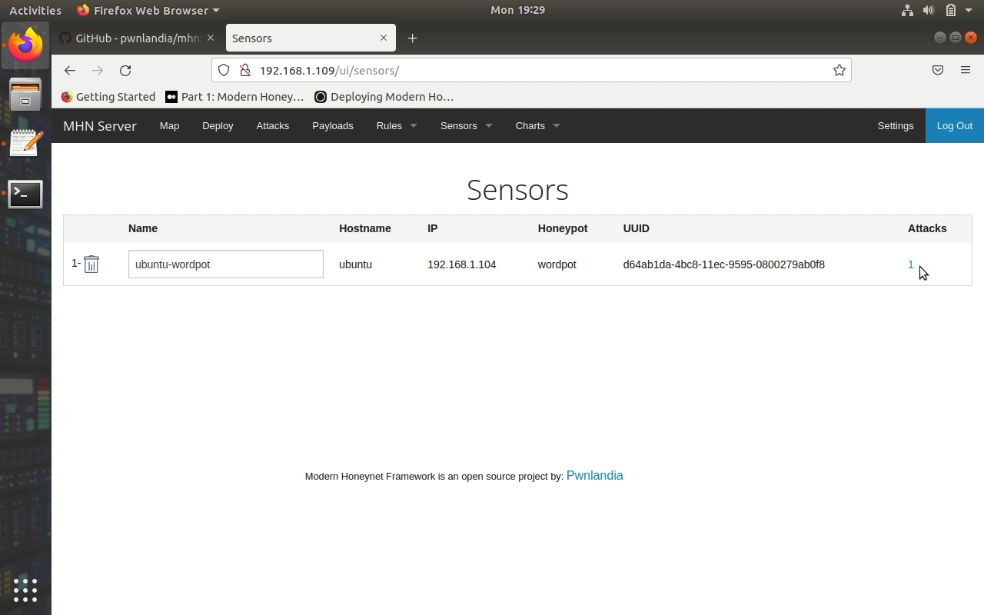This screenshot has height=615, width=984.
Task: Bookmark this page with the star icon
Action: [839, 71]
